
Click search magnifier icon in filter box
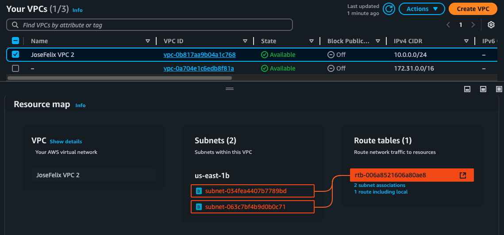coord(15,25)
